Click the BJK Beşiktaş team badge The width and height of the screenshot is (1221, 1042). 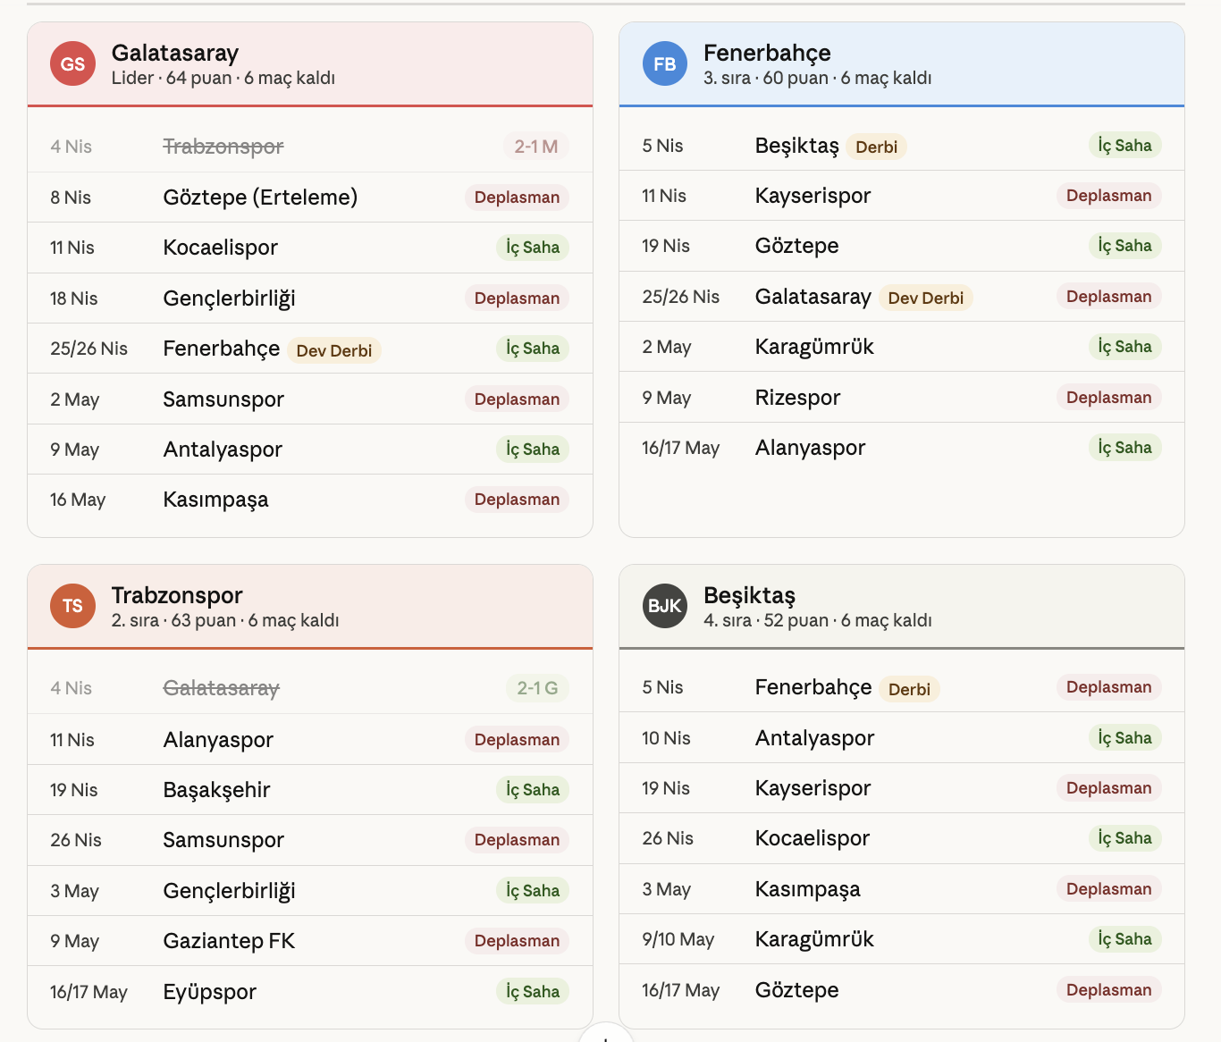coord(664,606)
